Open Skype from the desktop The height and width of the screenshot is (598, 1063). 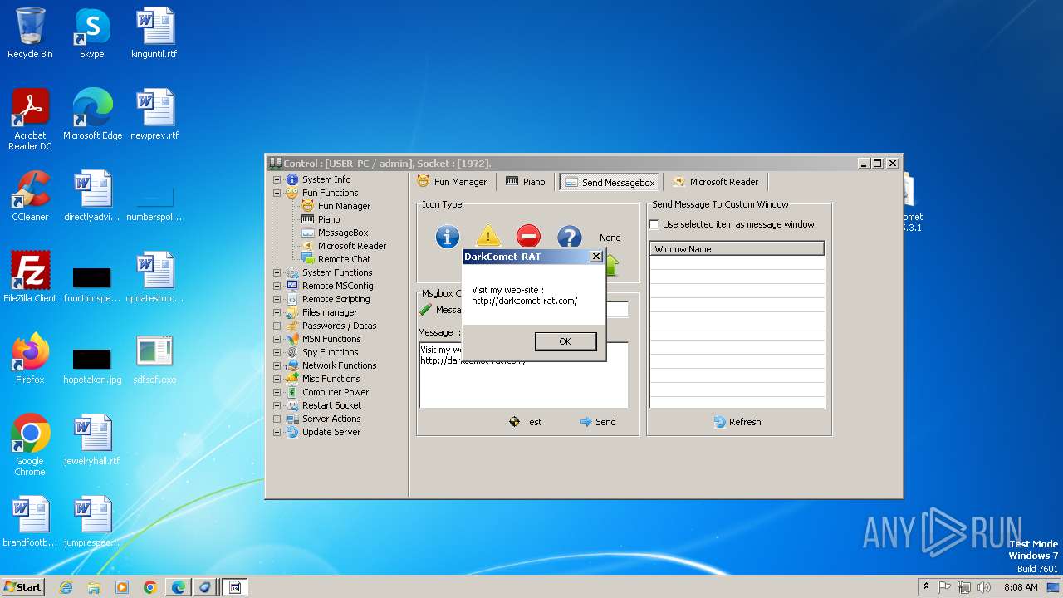[91, 34]
